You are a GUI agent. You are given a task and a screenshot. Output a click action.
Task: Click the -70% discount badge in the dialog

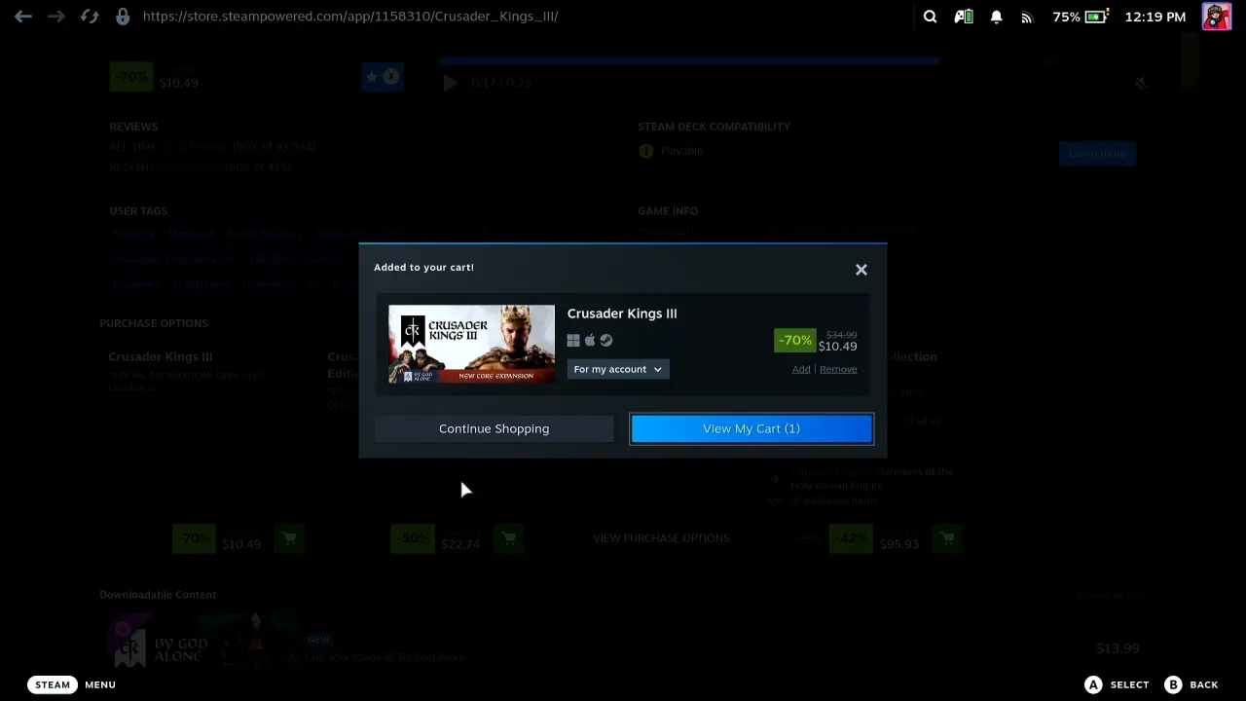(x=794, y=340)
